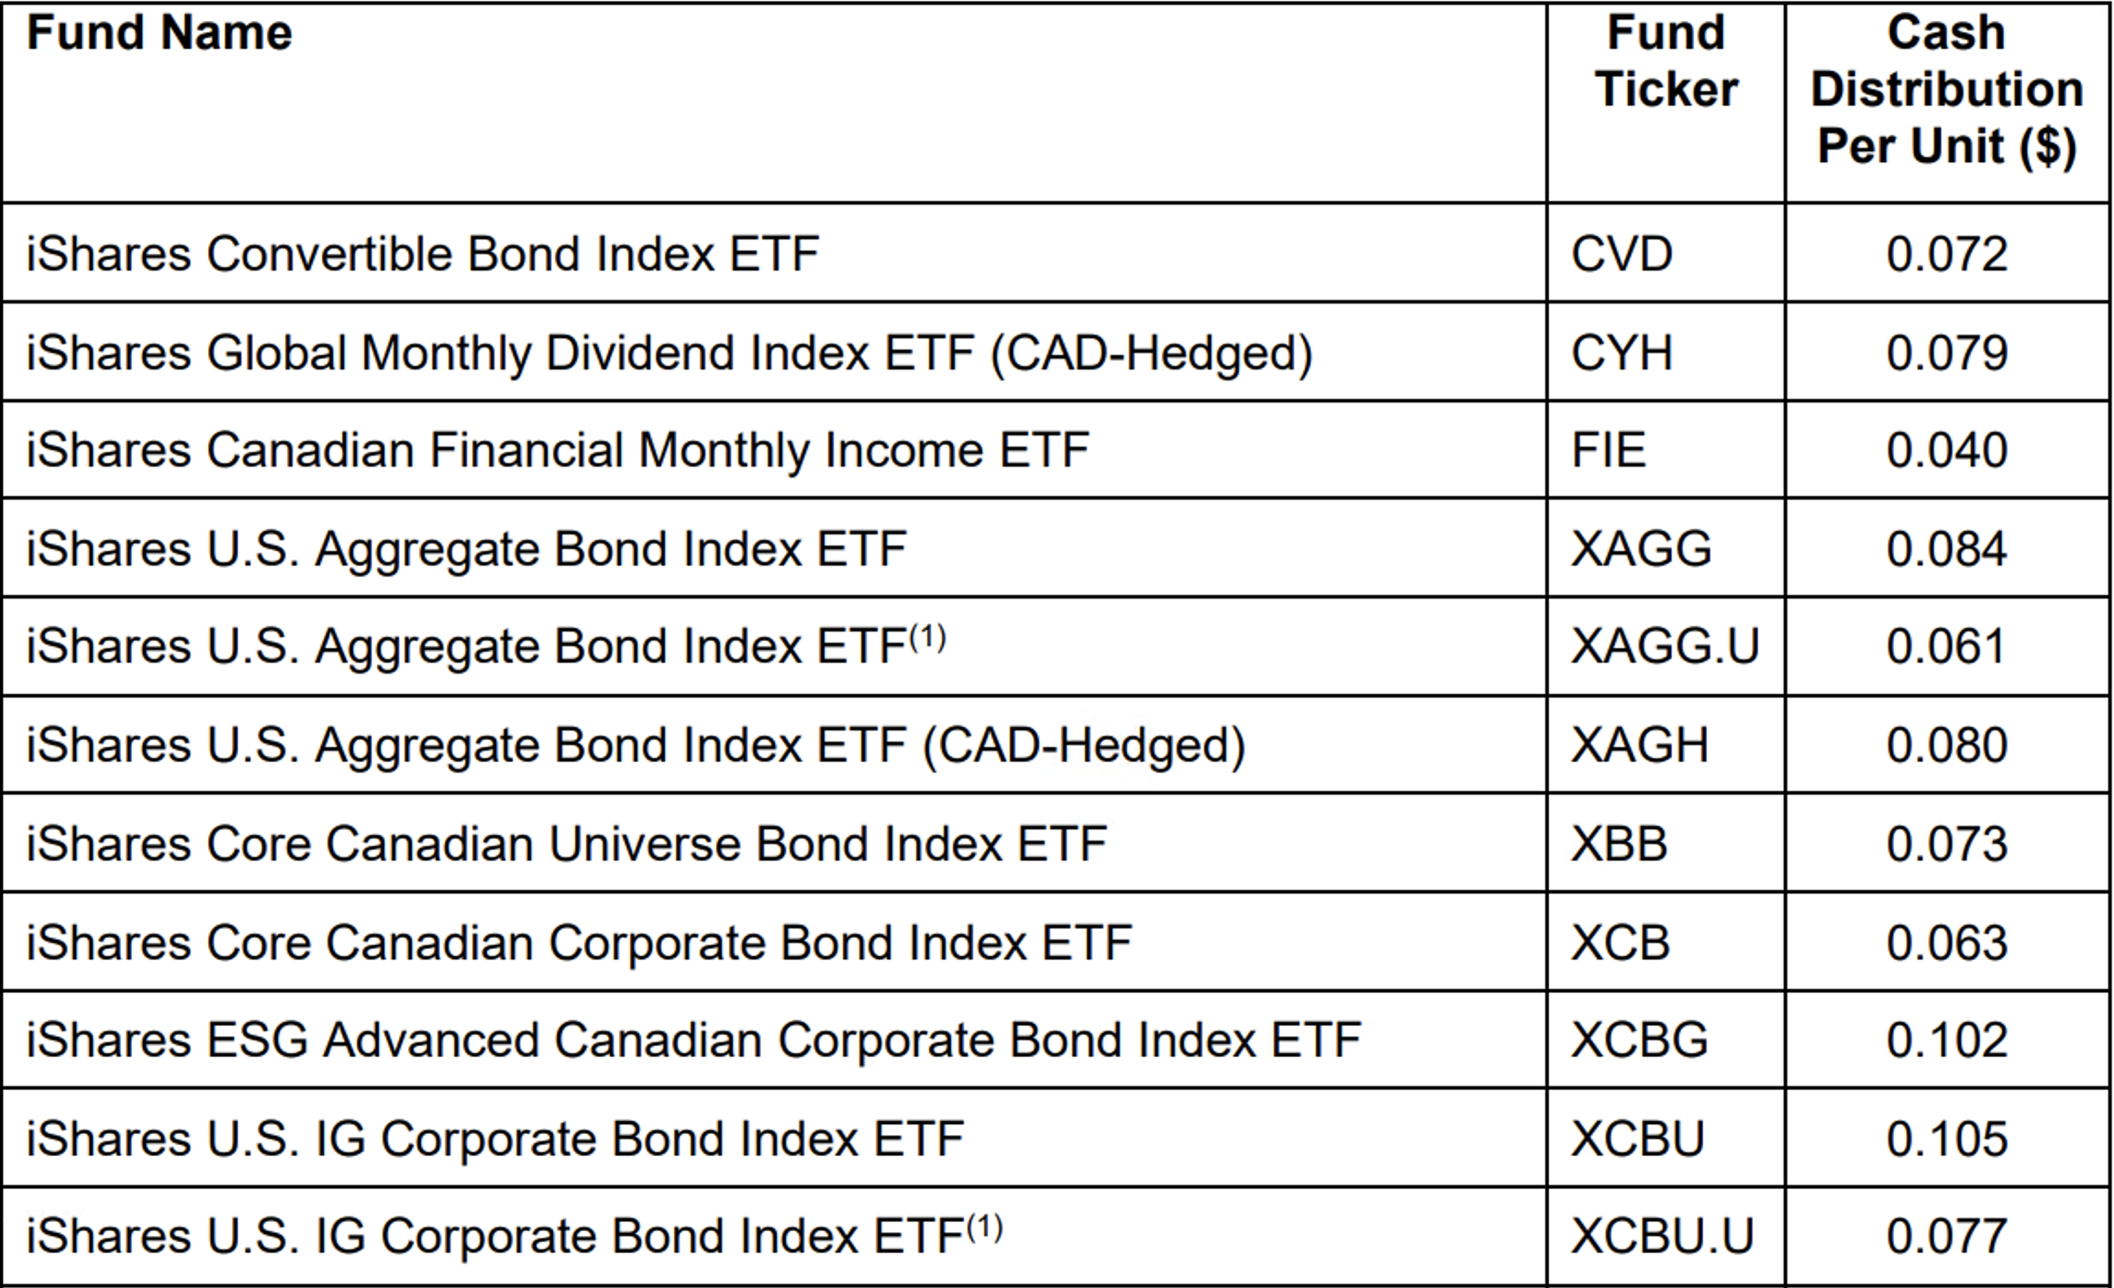Click the XCB ticker cell
2114x1288 pixels.
(1620, 942)
